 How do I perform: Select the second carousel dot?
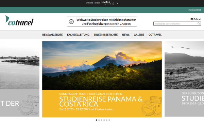pyautogui.click(x=99, y=120)
